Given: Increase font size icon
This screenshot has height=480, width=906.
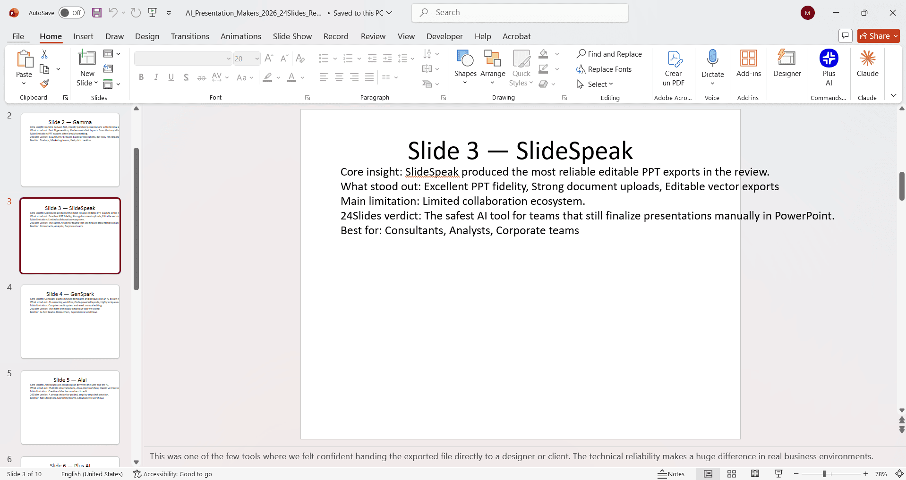Looking at the screenshot, I should click(x=269, y=58).
